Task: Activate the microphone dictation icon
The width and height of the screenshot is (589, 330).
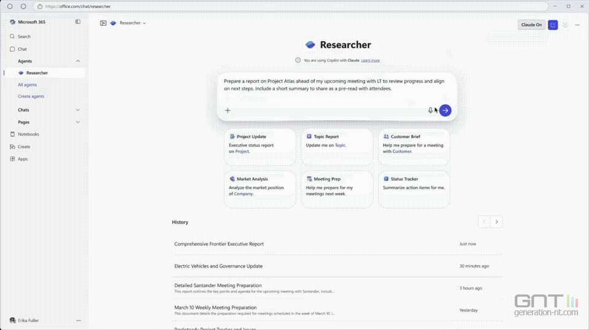Action: point(431,110)
